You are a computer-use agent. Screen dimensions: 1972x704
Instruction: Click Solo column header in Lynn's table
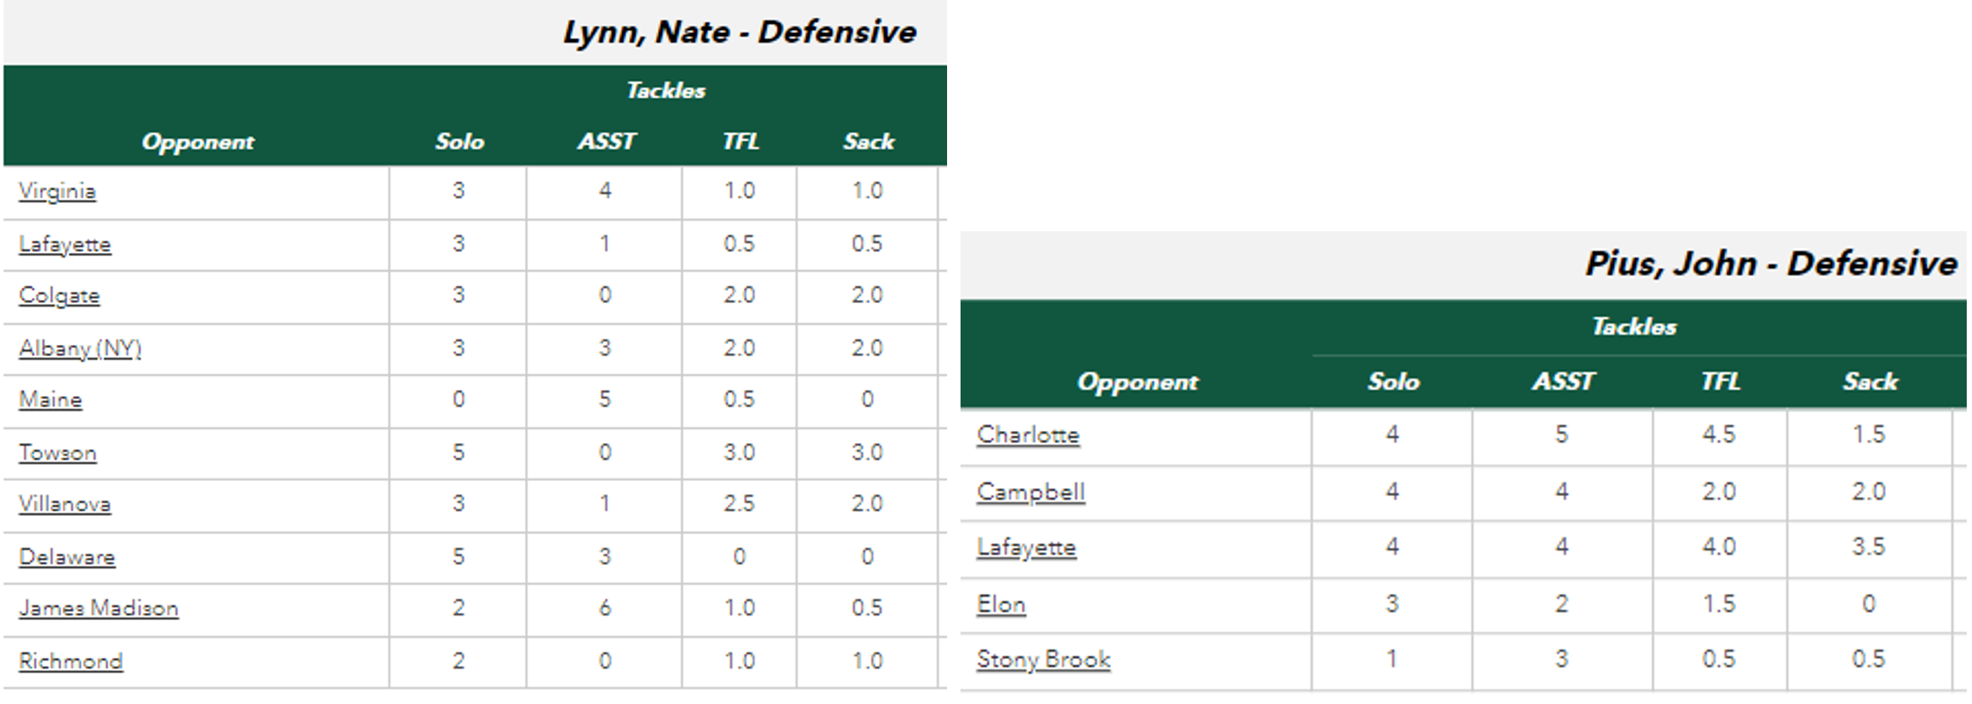pyautogui.click(x=460, y=141)
